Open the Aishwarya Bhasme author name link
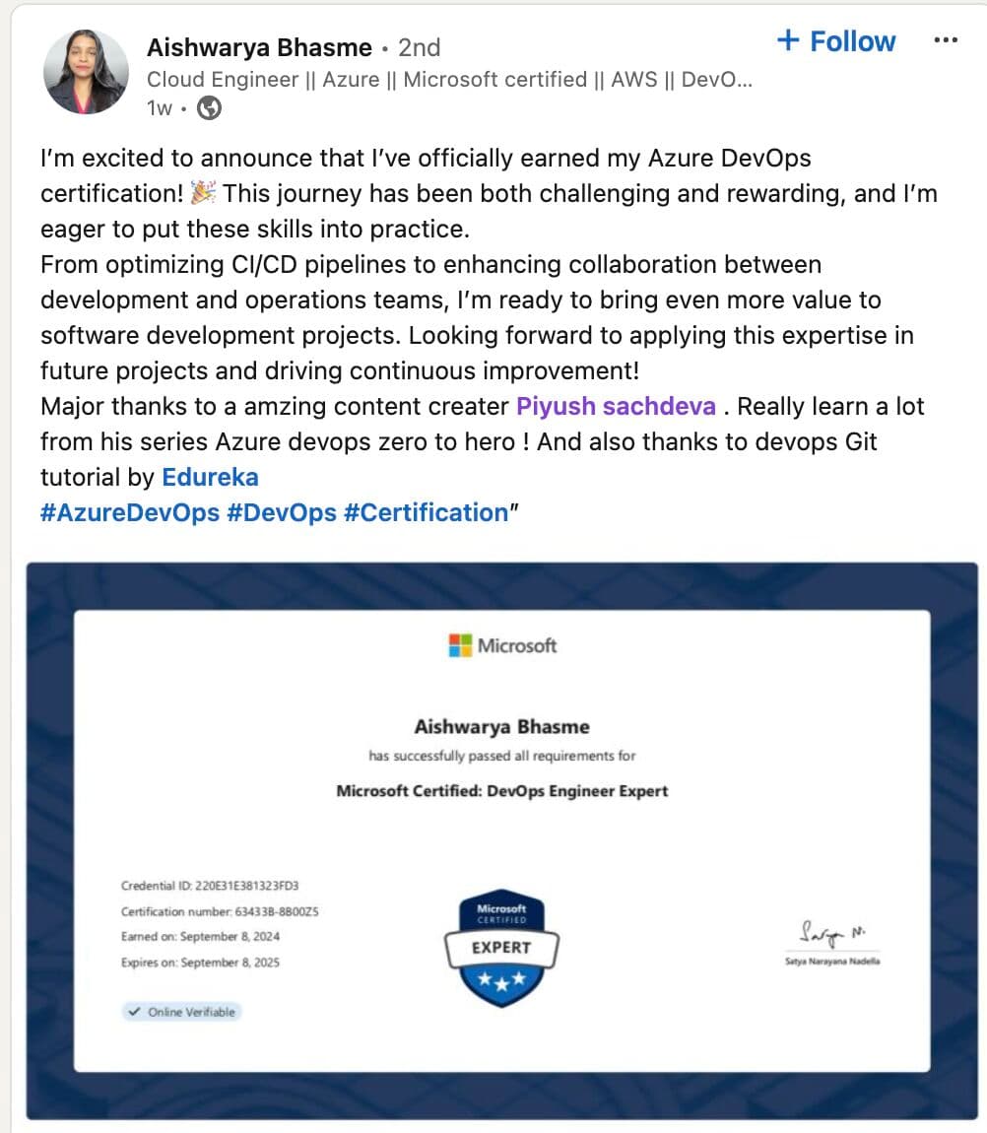Image resolution: width=987 pixels, height=1133 pixels. click(x=259, y=47)
